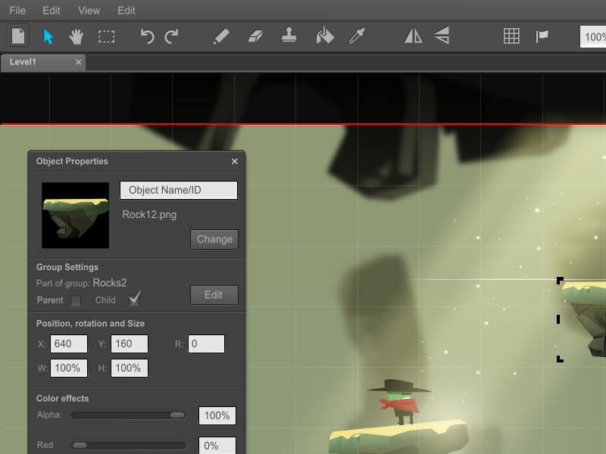Select the Pencil tool
Screen dimensions: 606x454
[x=221, y=36]
